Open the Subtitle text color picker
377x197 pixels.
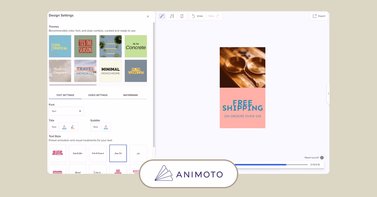point(106,127)
